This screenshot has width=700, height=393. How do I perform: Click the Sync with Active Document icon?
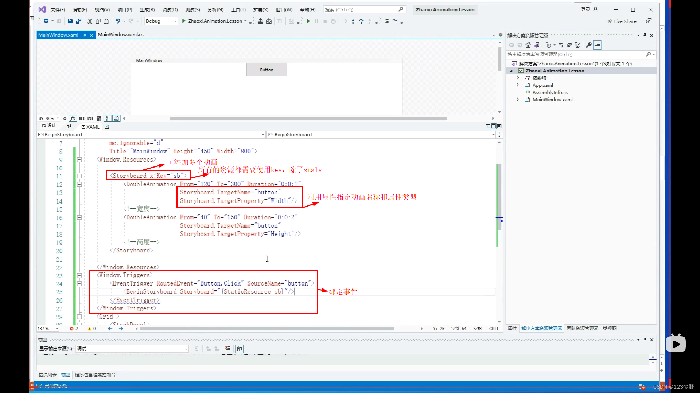(x=561, y=45)
